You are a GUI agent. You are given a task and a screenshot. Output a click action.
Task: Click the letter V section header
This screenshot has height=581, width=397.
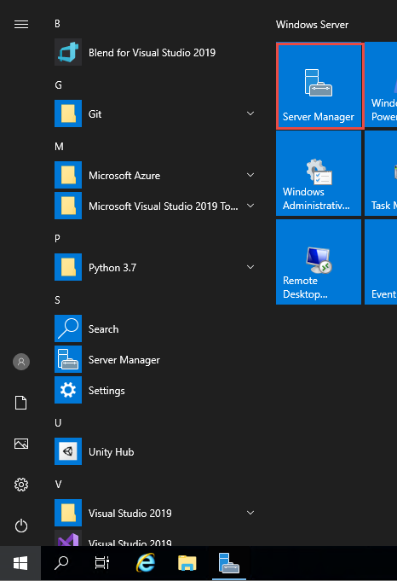(58, 485)
